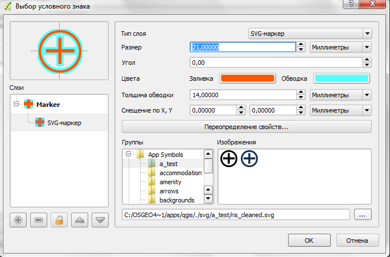390x257 pixels.
Task: Collapse the App Symbols tree group
Action: (129, 155)
